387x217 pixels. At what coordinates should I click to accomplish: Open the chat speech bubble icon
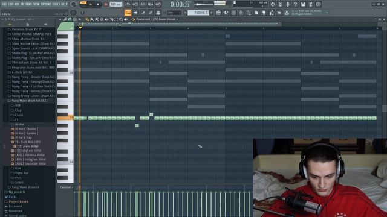coord(319,4)
